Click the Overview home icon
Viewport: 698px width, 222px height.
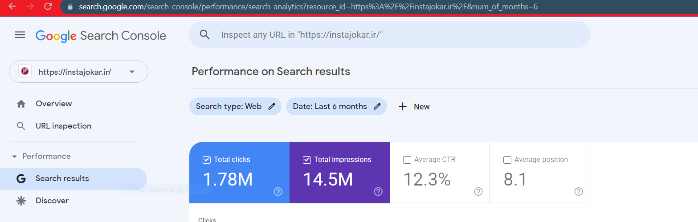pos(21,104)
